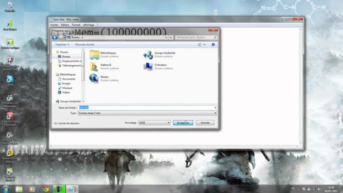343x193 pixels.
Task: Open the address bar history dropdown
Action: point(166,38)
